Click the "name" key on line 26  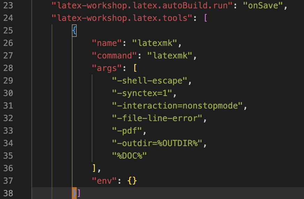click(x=107, y=43)
